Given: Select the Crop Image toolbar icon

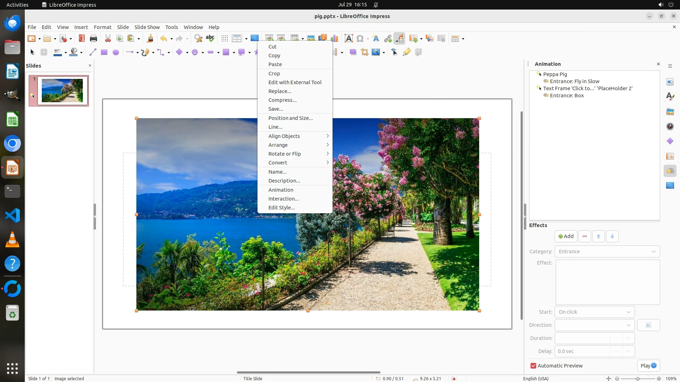Looking at the screenshot, I should tap(364, 52).
